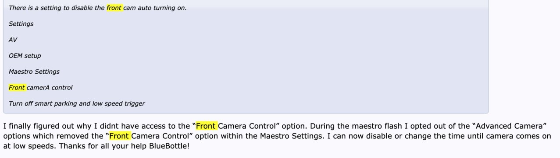Screen dimensions: 560x158
Task: Click highlighted "Front" after "which removed the"
Action: click(120, 136)
